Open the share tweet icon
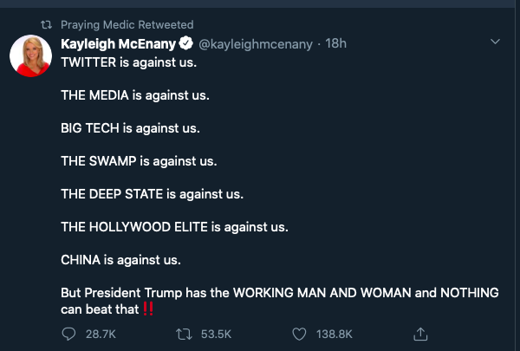Screen dimensions: 520x351 [420, 334]
